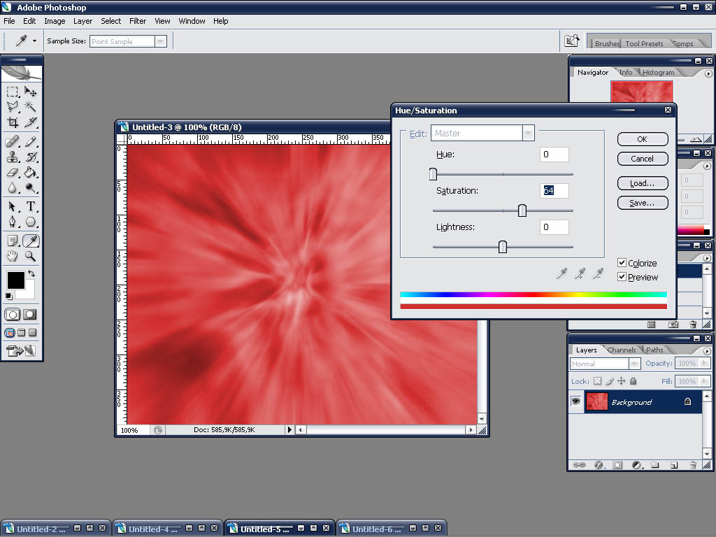Select the Rectangular Marquee tool
Viewport: 716px width, 537px height.
(x=13, y=92)
